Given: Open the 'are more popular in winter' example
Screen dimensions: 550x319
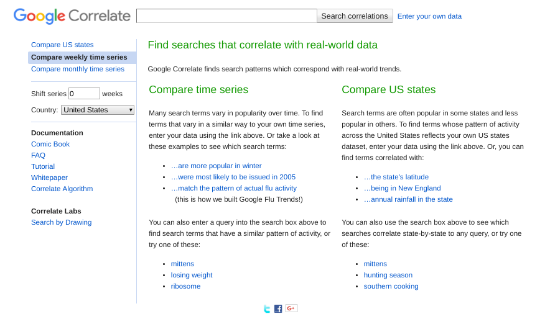Looking at the screenshot, I should [216, 166].
